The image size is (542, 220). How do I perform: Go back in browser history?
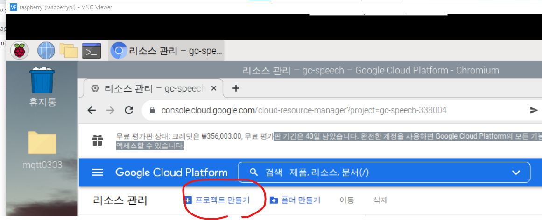(x=92, y=110)
